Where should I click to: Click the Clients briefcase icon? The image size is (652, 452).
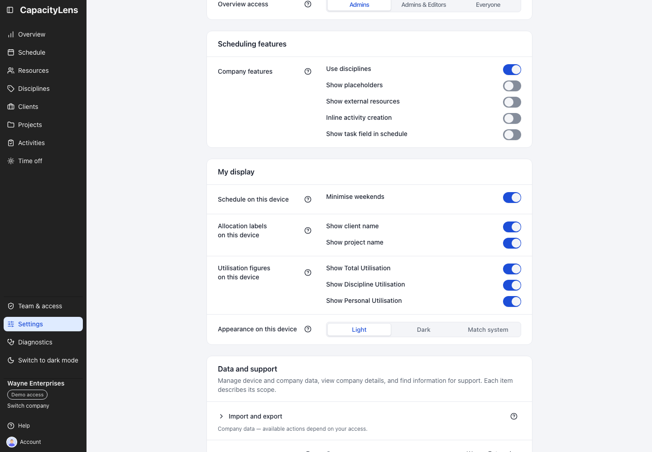click(11, 107)
